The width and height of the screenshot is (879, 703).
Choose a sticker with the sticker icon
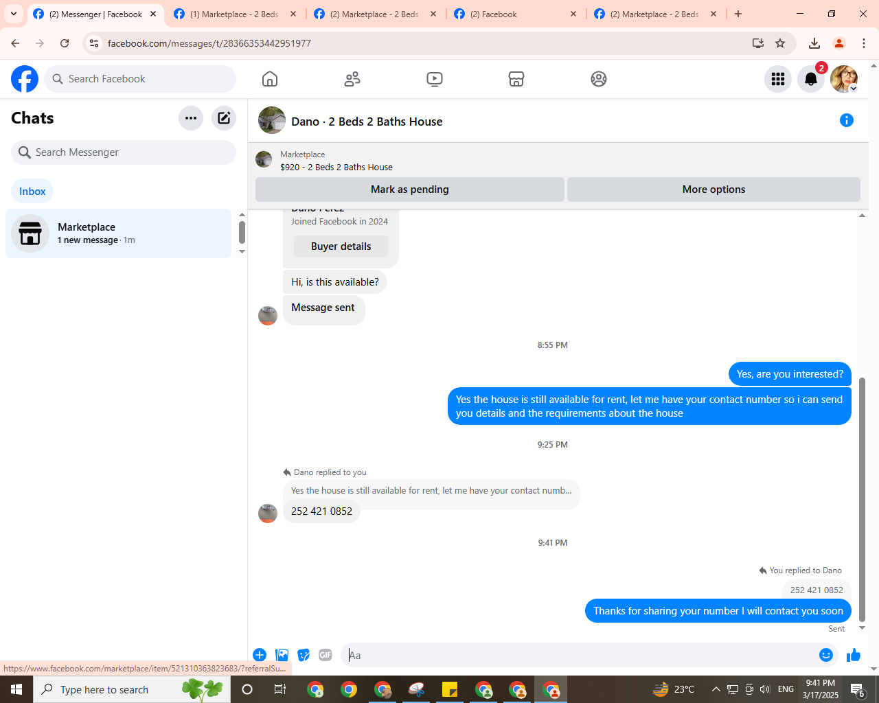pos(304,655)
